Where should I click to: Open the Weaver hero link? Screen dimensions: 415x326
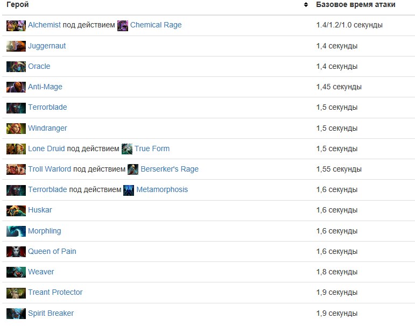pyautogui.click(x=41, y=272)
